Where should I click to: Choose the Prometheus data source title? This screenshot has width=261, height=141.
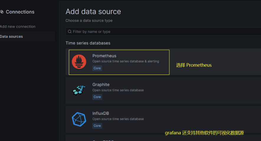tap(104, 56)
